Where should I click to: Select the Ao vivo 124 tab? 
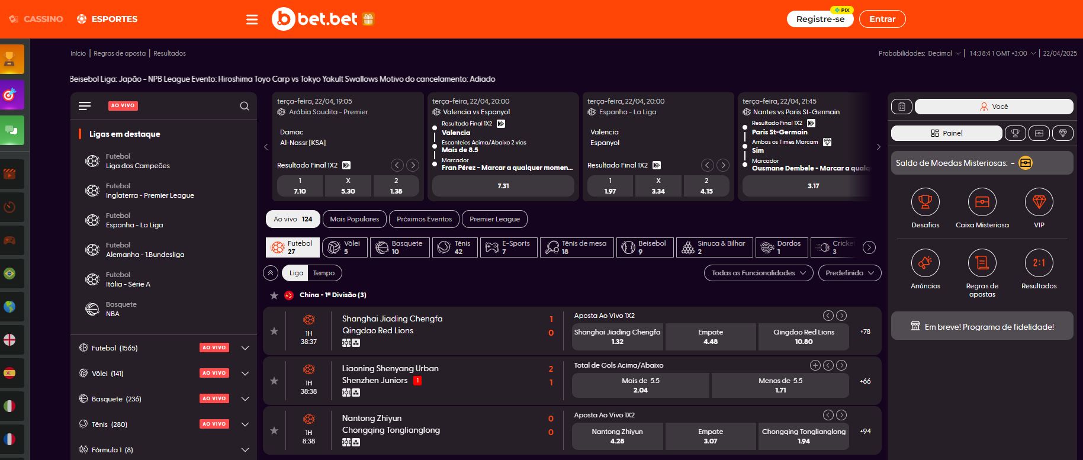[x=293, y=219]
